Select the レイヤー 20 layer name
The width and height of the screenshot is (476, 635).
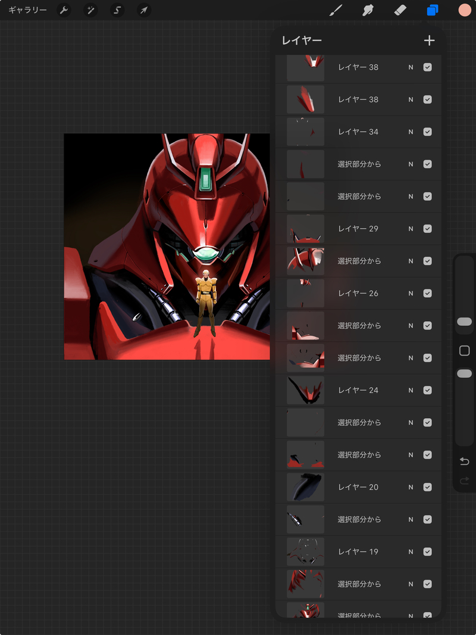358,487
